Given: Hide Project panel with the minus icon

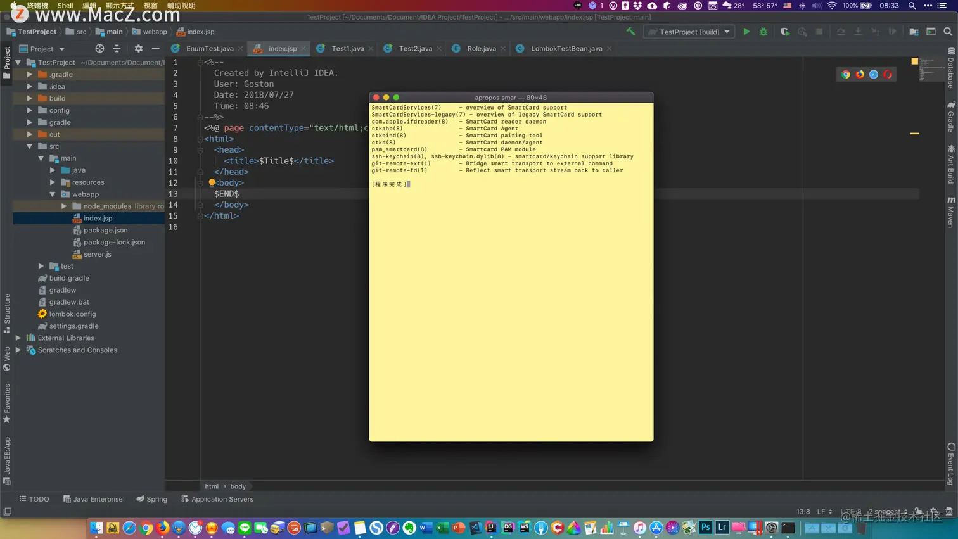Looking at the screenshot, I should (155, 49).
